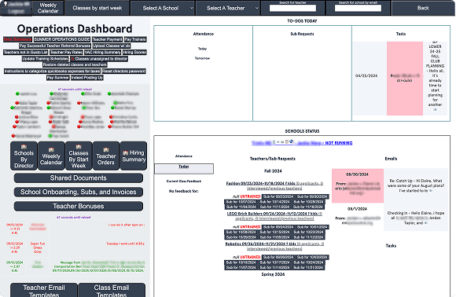Click Sub for 10/01/2024 button

pos(312,227)
